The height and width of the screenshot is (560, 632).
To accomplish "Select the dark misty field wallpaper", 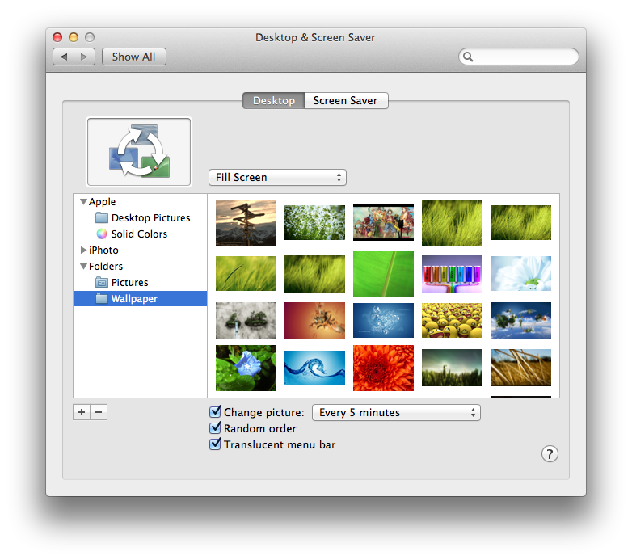I will click(x=452, y=368).
